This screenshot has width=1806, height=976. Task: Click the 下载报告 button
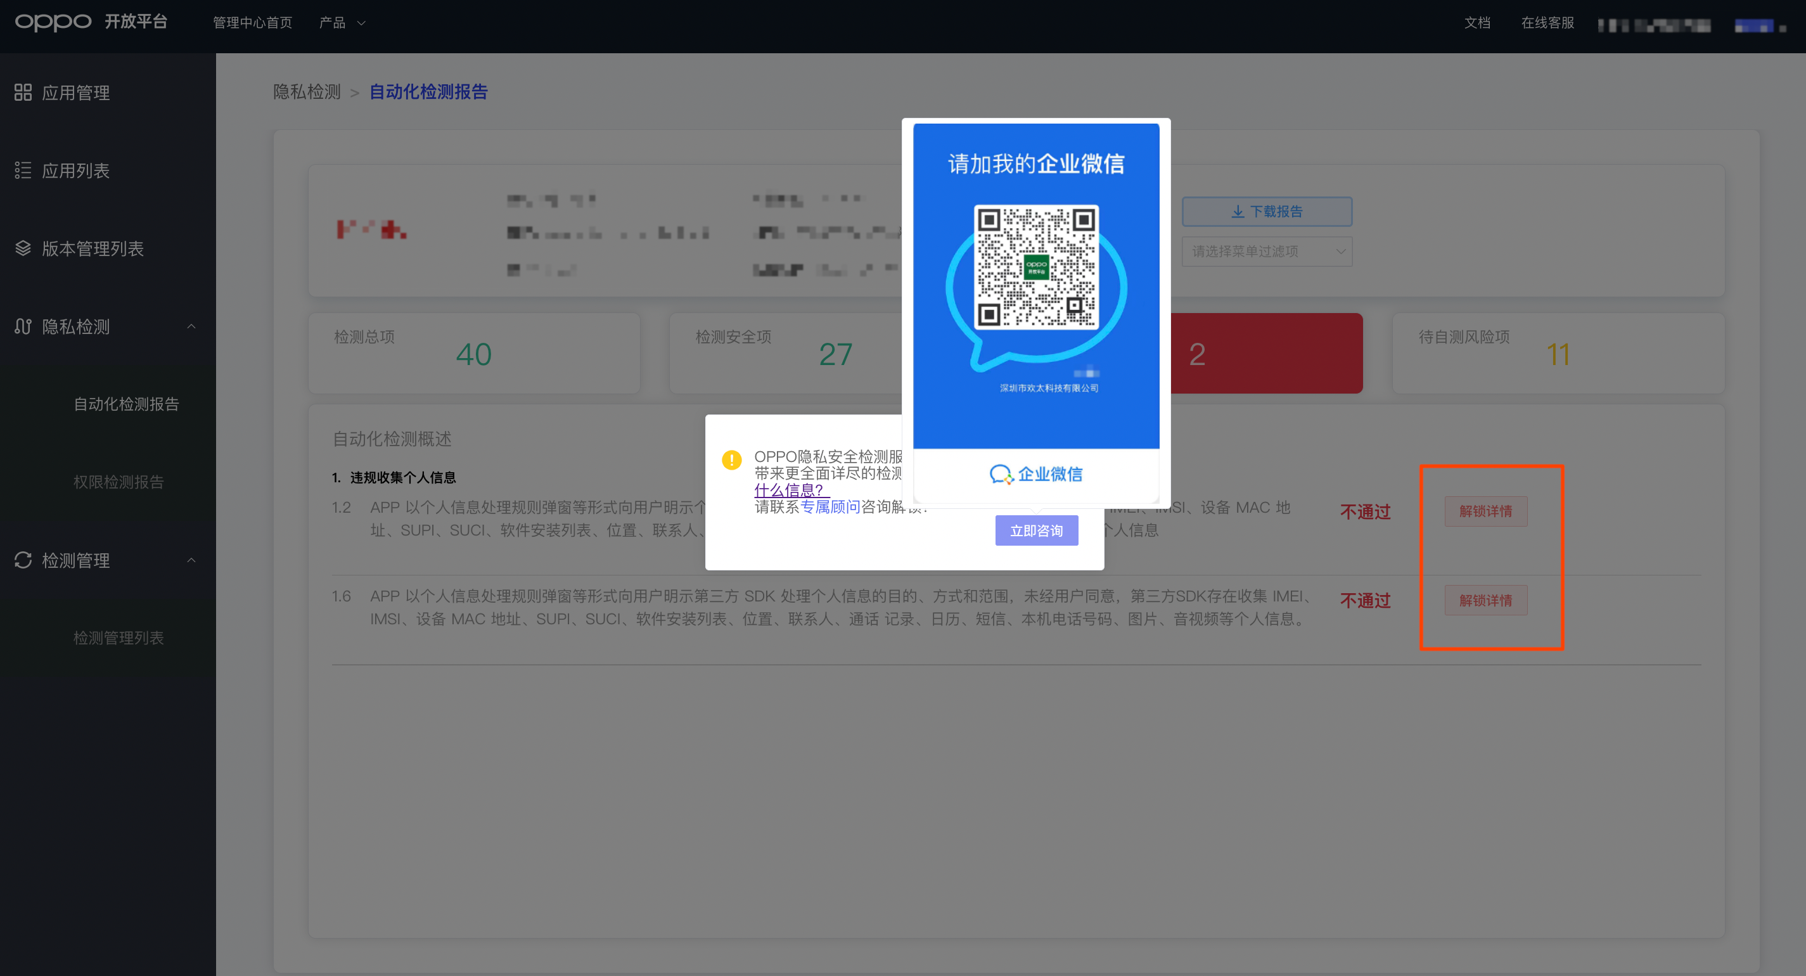(x=1267, y=211)
